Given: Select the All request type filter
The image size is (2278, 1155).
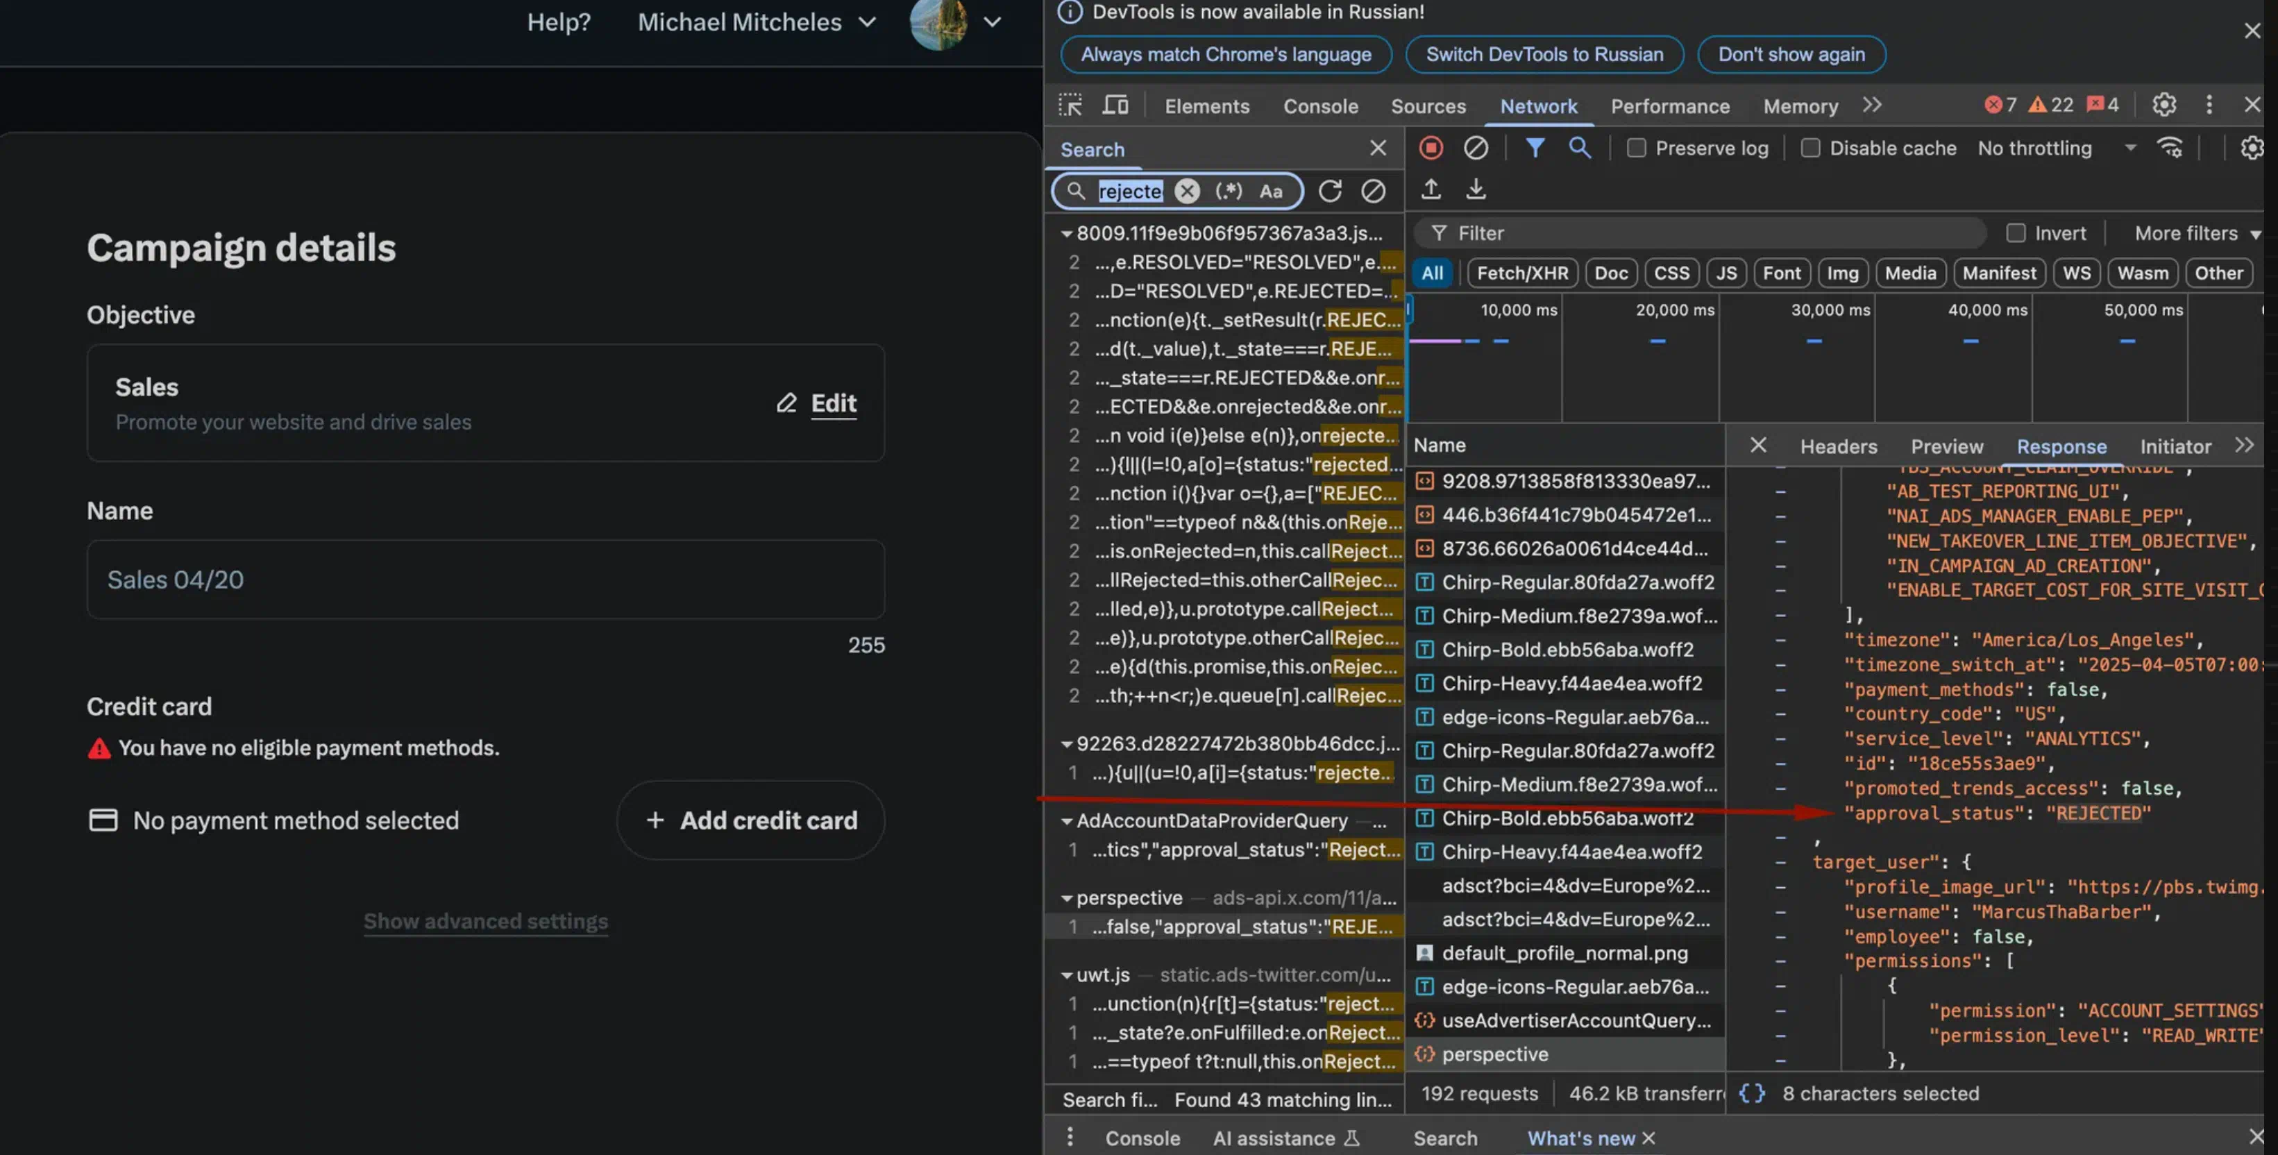Looking at the screenshot, I should 1432,272.
